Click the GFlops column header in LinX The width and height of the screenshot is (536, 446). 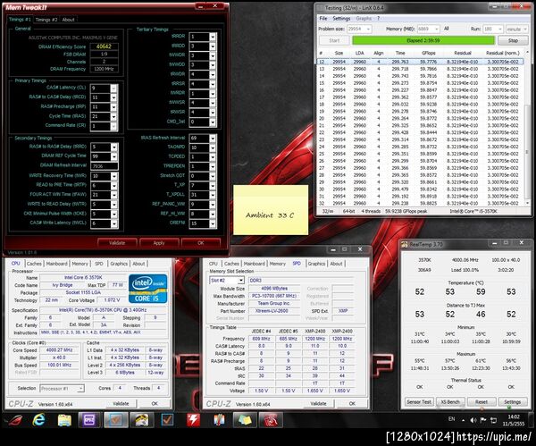coord(428,53)
